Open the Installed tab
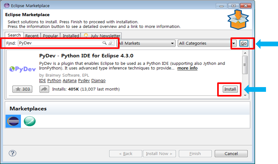Viewport: 278px width, 164px height. click(71, 36)
